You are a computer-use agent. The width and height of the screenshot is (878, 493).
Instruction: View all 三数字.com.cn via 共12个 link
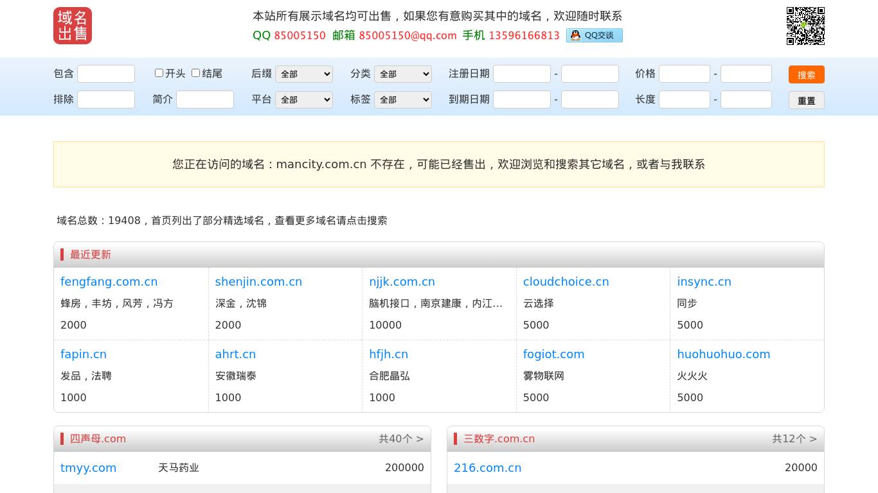tap(794, 439)
